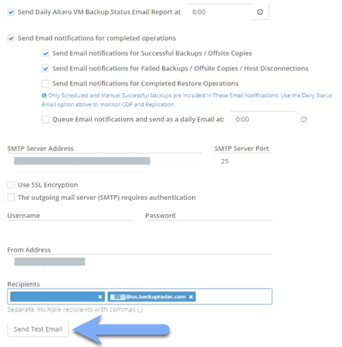The image size is (342, 347).
Task: Uncheck Send Daily Altaro VM Backup Status Email Report
Action: [10, 12]
